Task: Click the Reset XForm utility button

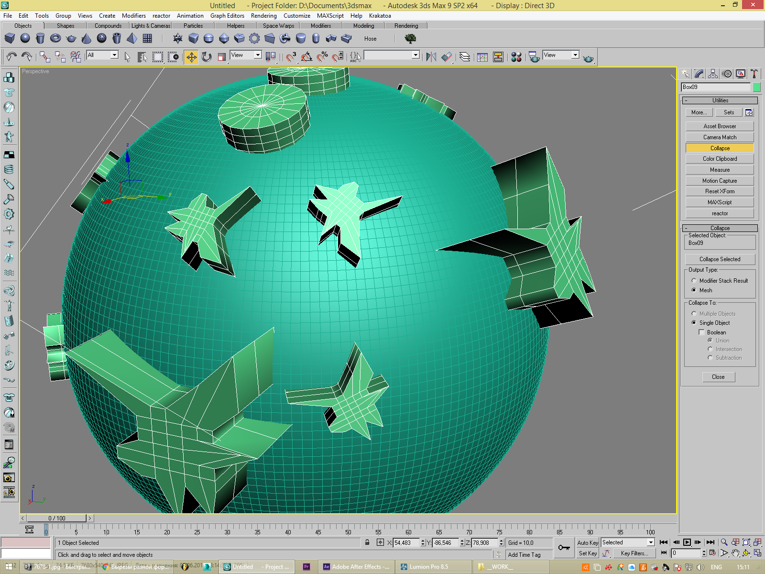Action: pyautogui.click(x=720, y=191)
